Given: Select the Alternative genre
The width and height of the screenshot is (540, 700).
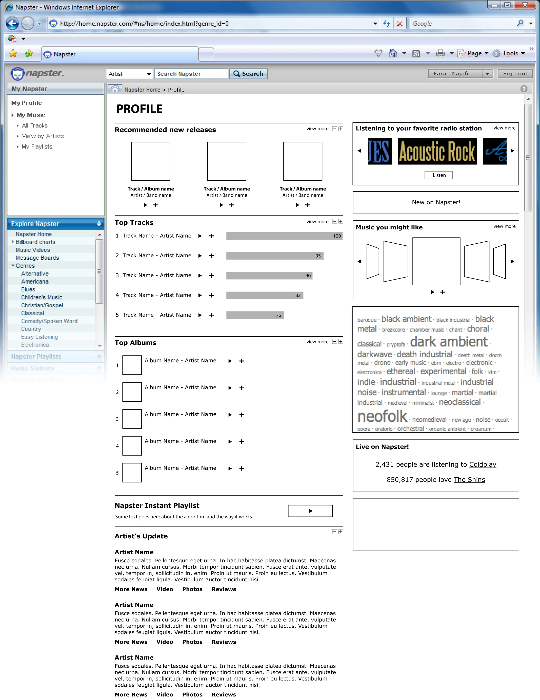Looking at the screenshot, I should pyautogui.click(x=35, y=273).
